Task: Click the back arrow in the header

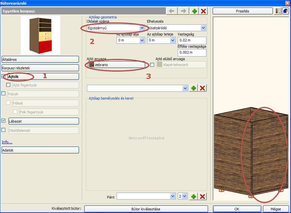Action: click(172, 11)
